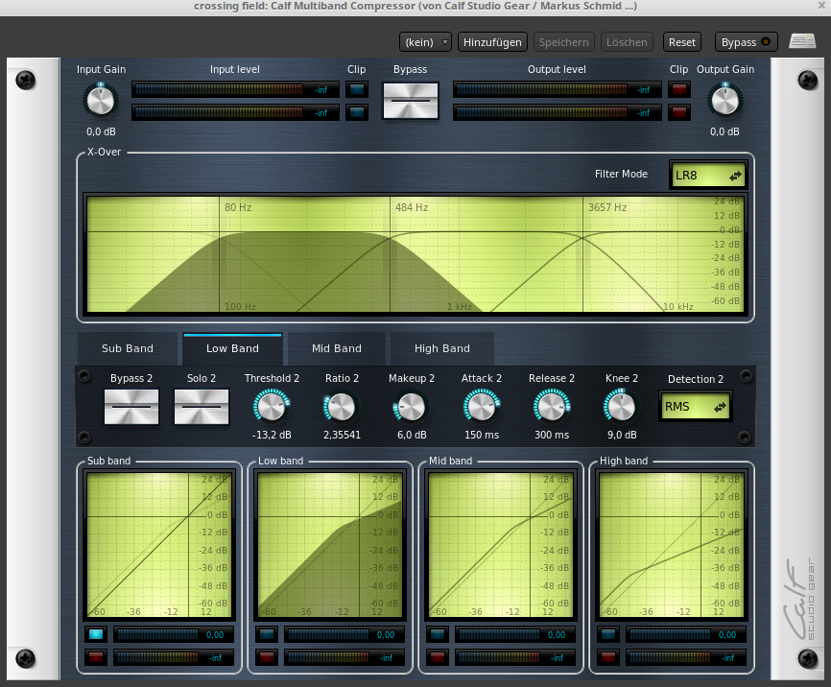Click the upper Input level meter
This screenshot has width=831, height=687.
point(235,89)
